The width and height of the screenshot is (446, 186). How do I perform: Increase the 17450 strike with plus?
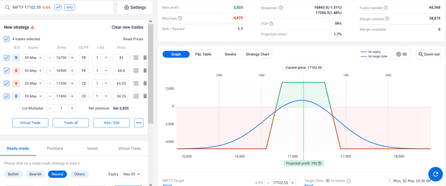coord(72,96)
